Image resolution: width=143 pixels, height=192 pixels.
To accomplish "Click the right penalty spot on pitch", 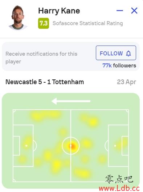I will pos(115,146).
